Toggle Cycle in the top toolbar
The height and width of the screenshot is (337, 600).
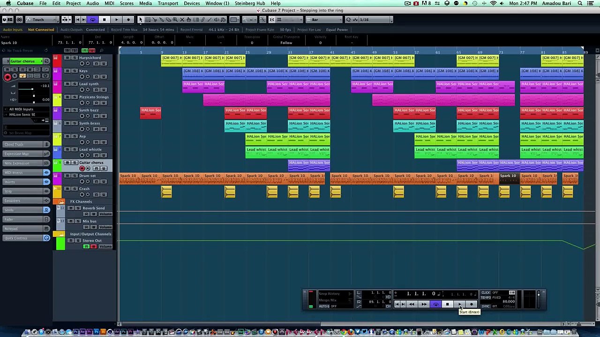pyautogui.click(x=92, y=20)
